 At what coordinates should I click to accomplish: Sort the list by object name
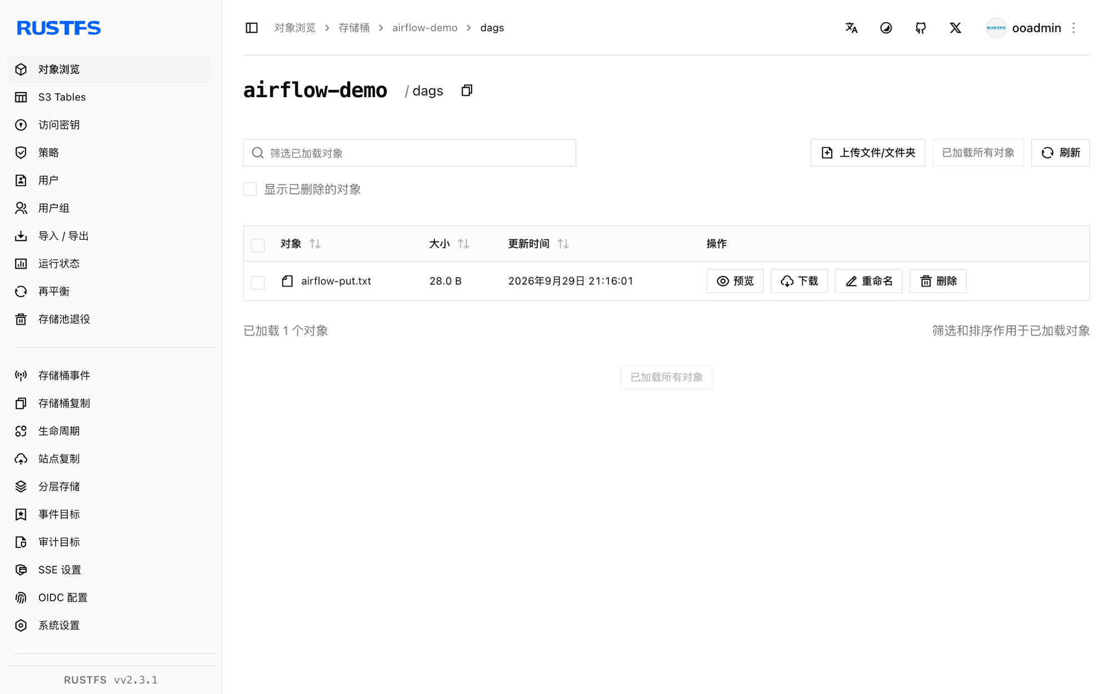pyautogui.click(x=315, y=244)
